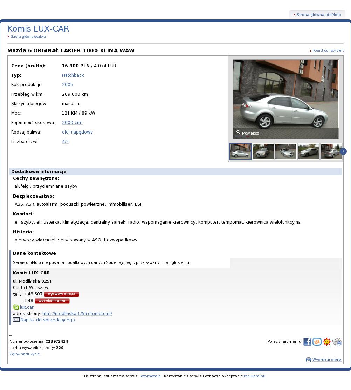Click the price 16 900 PLN

click(76, 66)
